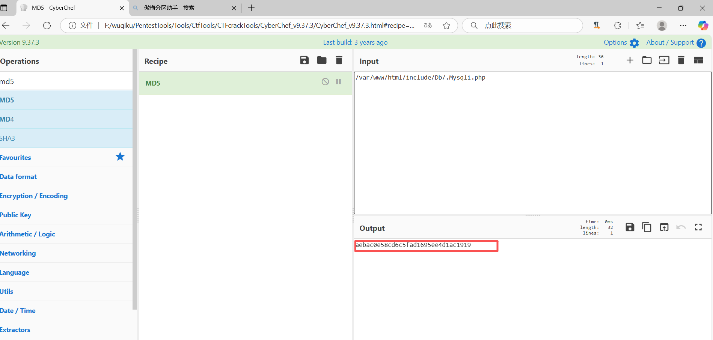Close the 傲梅分区助手 tab
Screen dimensions: 713x340
click(234, 8)
